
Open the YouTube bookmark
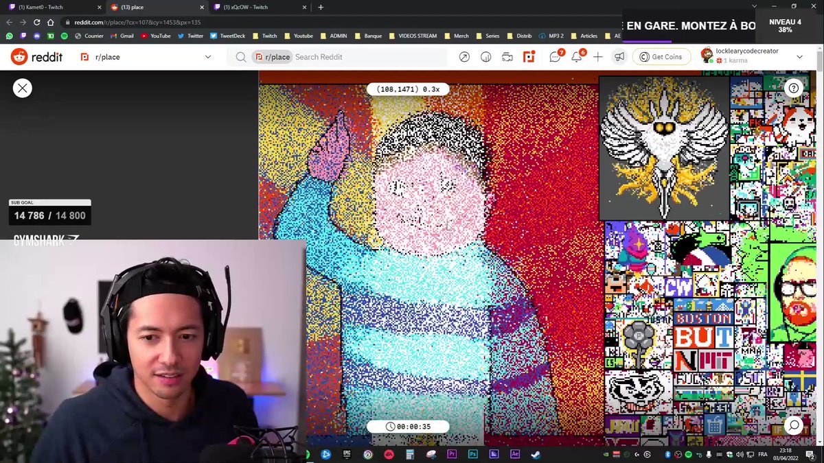click(x=155, y=36)
